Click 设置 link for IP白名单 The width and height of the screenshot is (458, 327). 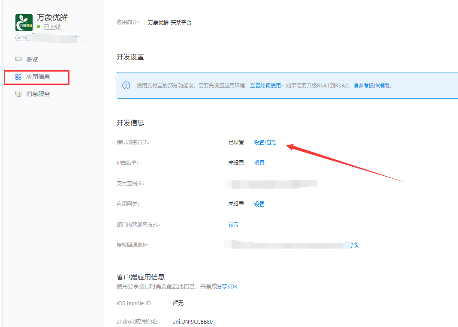(x=259, y=162)
